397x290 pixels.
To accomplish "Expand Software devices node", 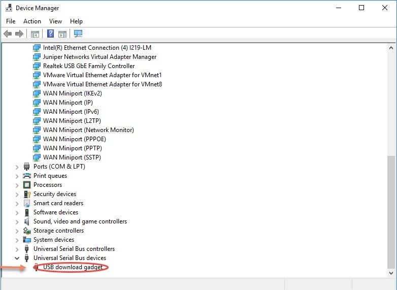I will point(17,212).
